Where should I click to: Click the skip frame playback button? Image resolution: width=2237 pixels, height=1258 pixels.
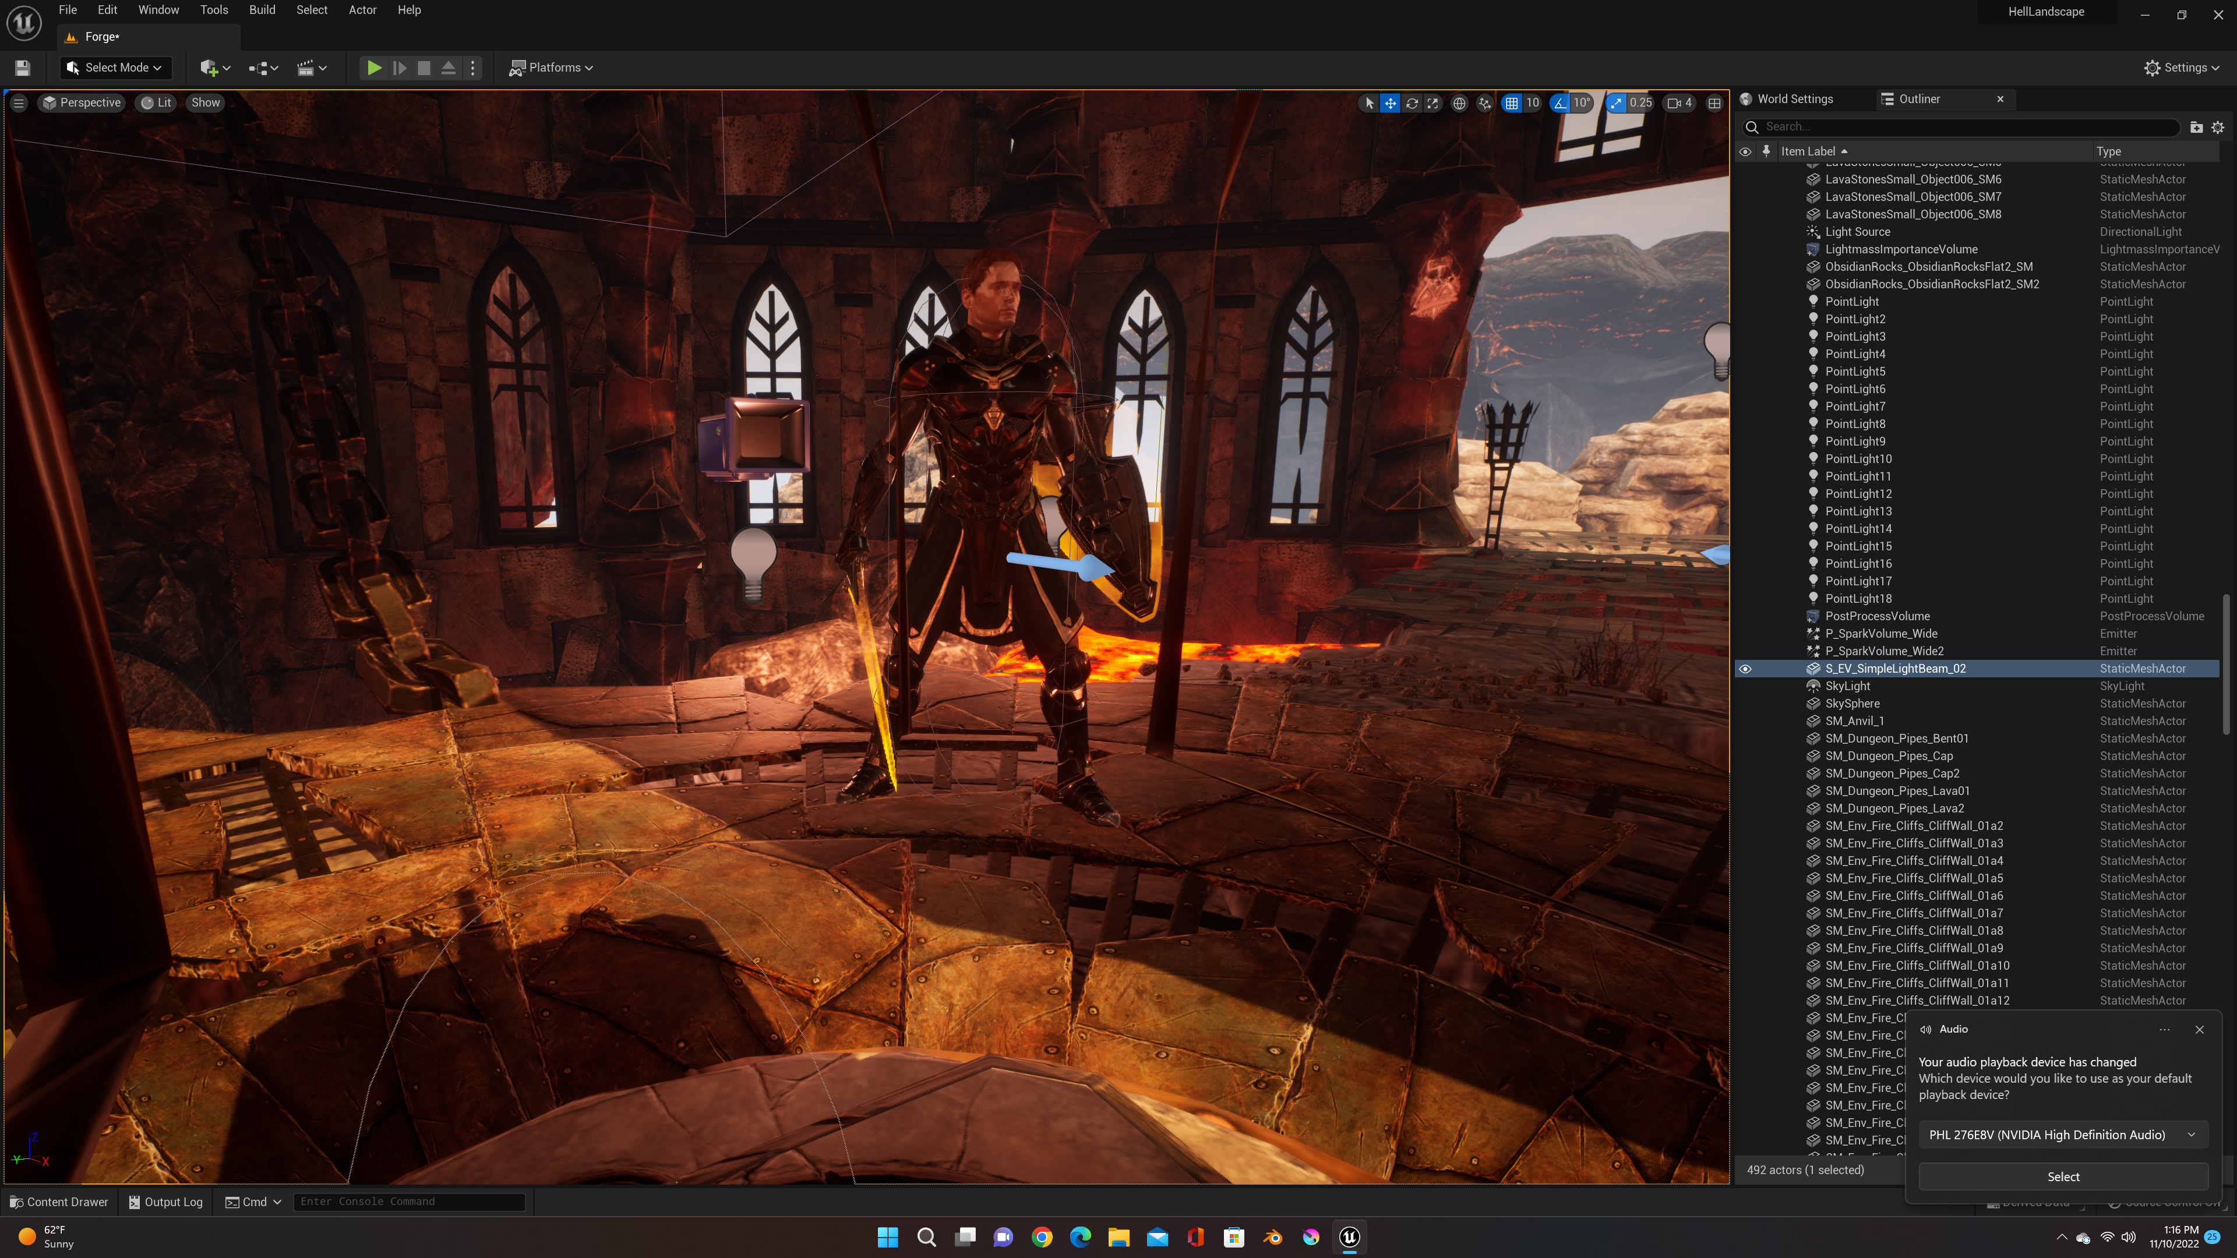pos(400,68)
